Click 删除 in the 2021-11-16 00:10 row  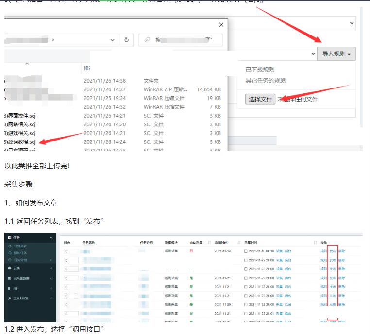(341, 251)
